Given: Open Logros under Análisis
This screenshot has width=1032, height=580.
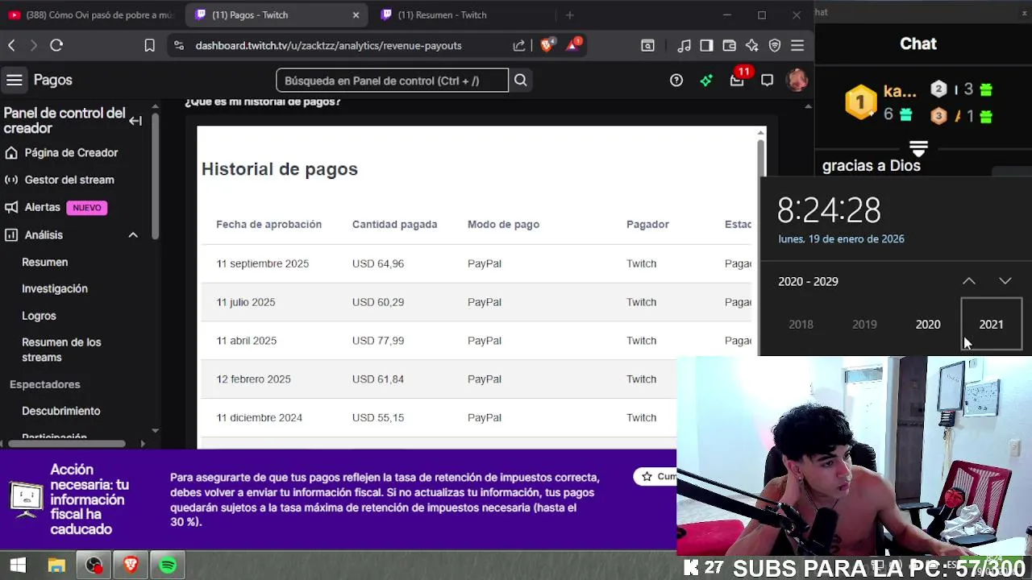Looking at the screenshot, I should [x=39, y=316].
